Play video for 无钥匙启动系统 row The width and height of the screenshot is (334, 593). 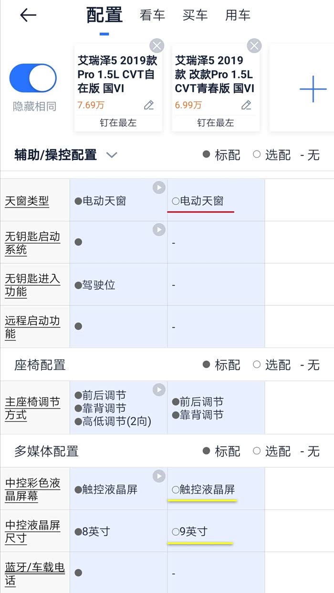pos(159,230)
